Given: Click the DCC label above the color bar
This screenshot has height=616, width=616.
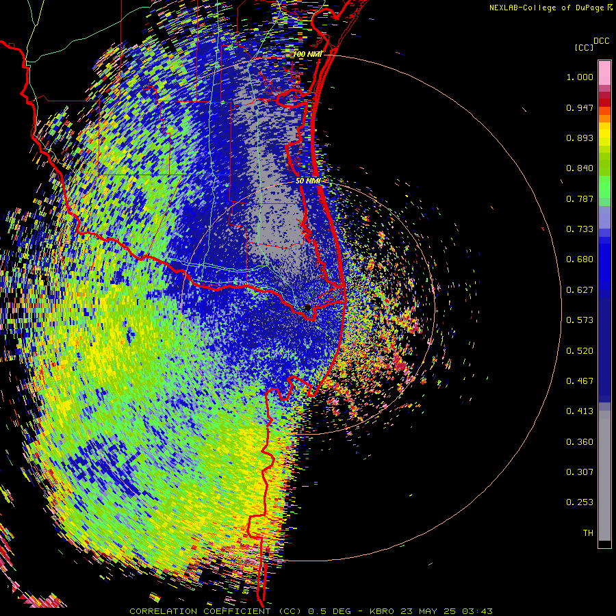Looking at the screenshot, I should click(601, 41).
